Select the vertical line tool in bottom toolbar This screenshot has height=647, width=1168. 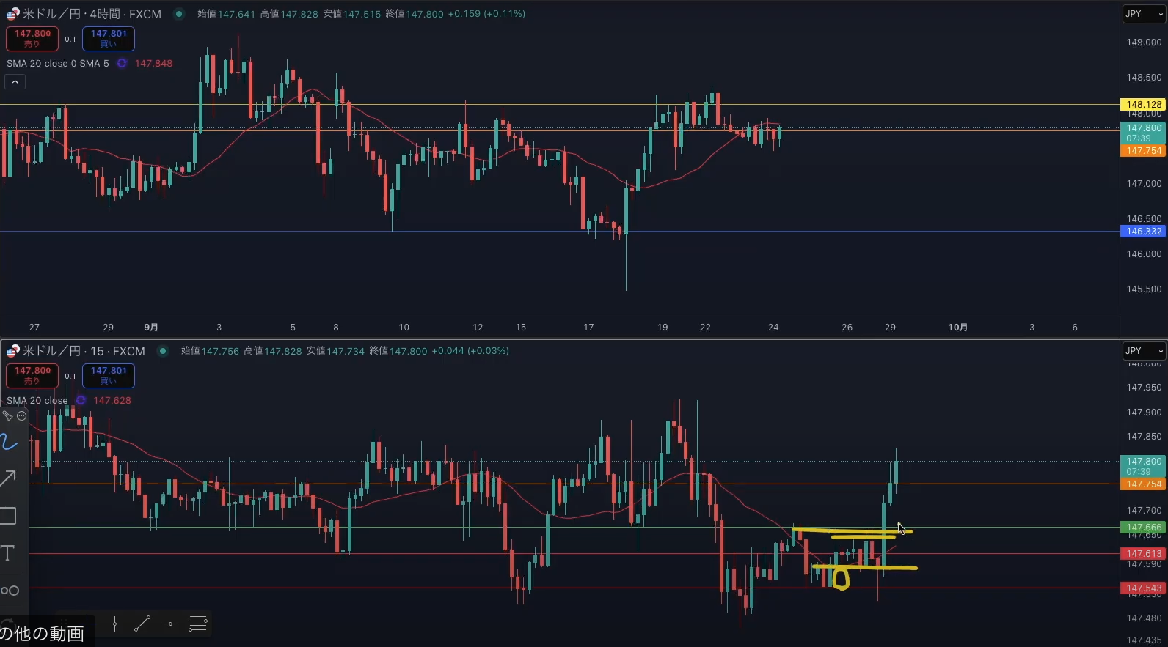[x=114, y=624]
